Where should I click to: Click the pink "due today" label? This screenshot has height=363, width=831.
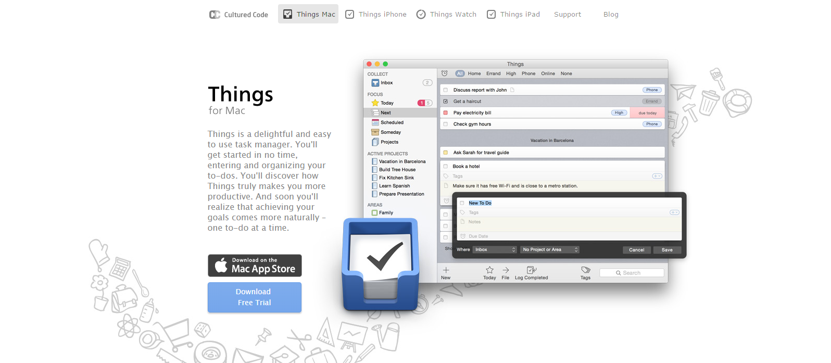tap(648, 113)
